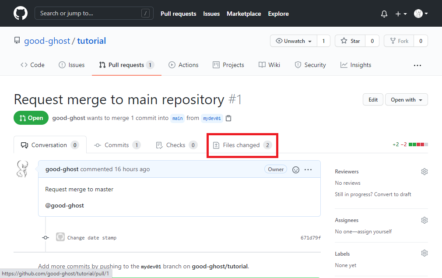Copy the mydev01 branch name with clipboard icon
This screenshot has height=278, width=442.
(228, 118)
